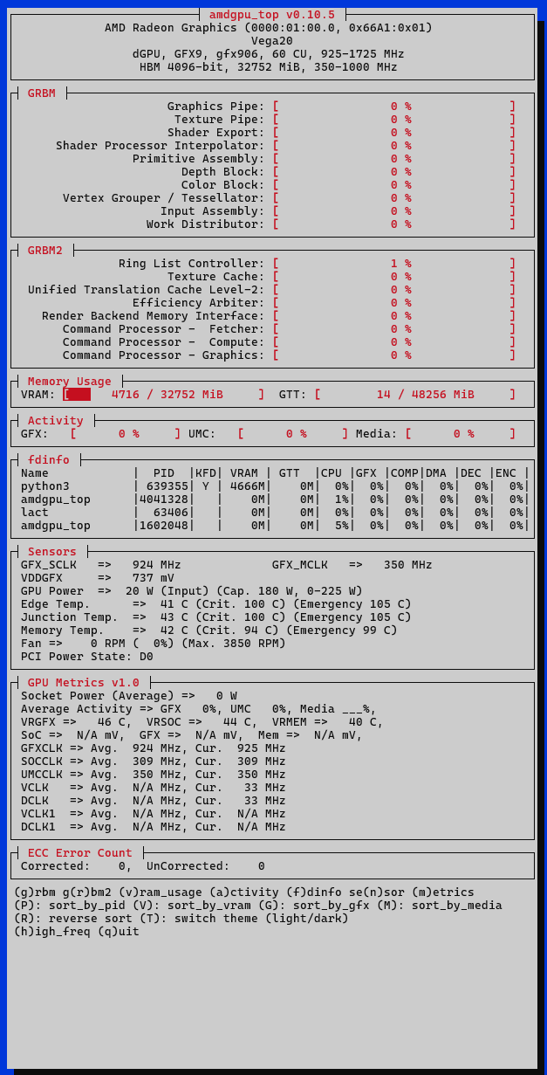Image resolution: width=547 pixels, height=1075 pixels.
Task: Click the Work Distributor label
Action: [x=206, y=224]
